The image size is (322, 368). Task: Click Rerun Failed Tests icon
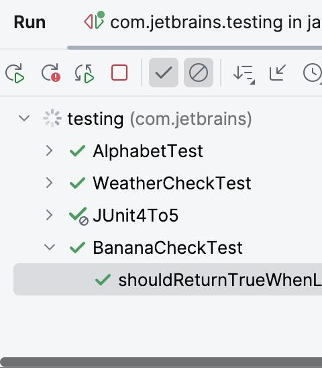(51, 73)
